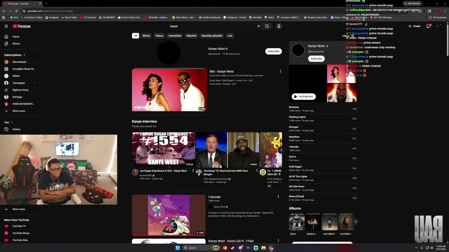Go to the YouTube Premium logo home
449x252 pixels.
tap(22, 26)
